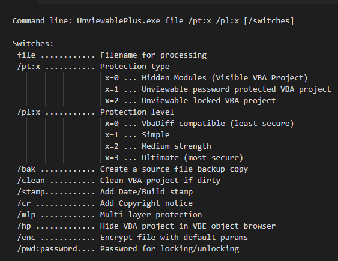Click the '/pl:x' switch name
Screen dimensions: 338x261
click(x=29, y=112)
